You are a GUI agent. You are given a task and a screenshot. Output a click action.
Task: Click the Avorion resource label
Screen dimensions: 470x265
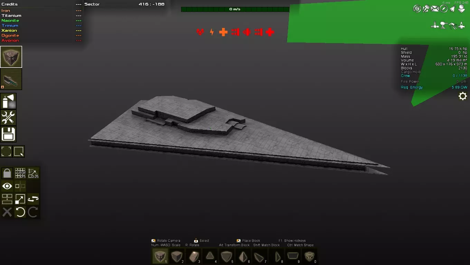click(x=10, y=40)
